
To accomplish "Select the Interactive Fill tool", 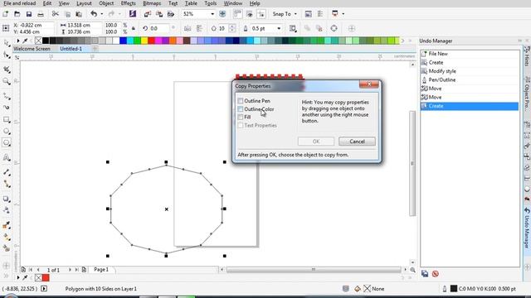I will (x=7, y=237).
